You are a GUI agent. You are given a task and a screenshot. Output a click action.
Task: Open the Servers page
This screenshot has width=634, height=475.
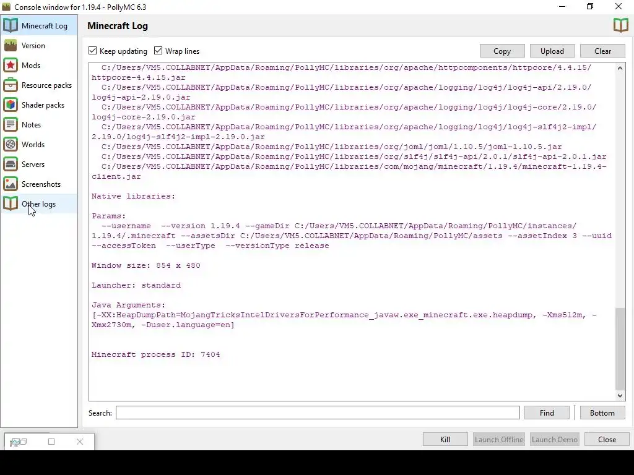pos(39,164)
